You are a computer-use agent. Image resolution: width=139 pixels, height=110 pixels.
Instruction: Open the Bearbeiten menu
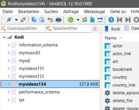pyautogui.click(x=29, y=12)
